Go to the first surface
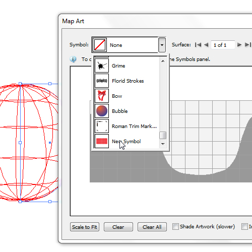The height and width of the screenshot is (252, 252). tap(198, 45)
